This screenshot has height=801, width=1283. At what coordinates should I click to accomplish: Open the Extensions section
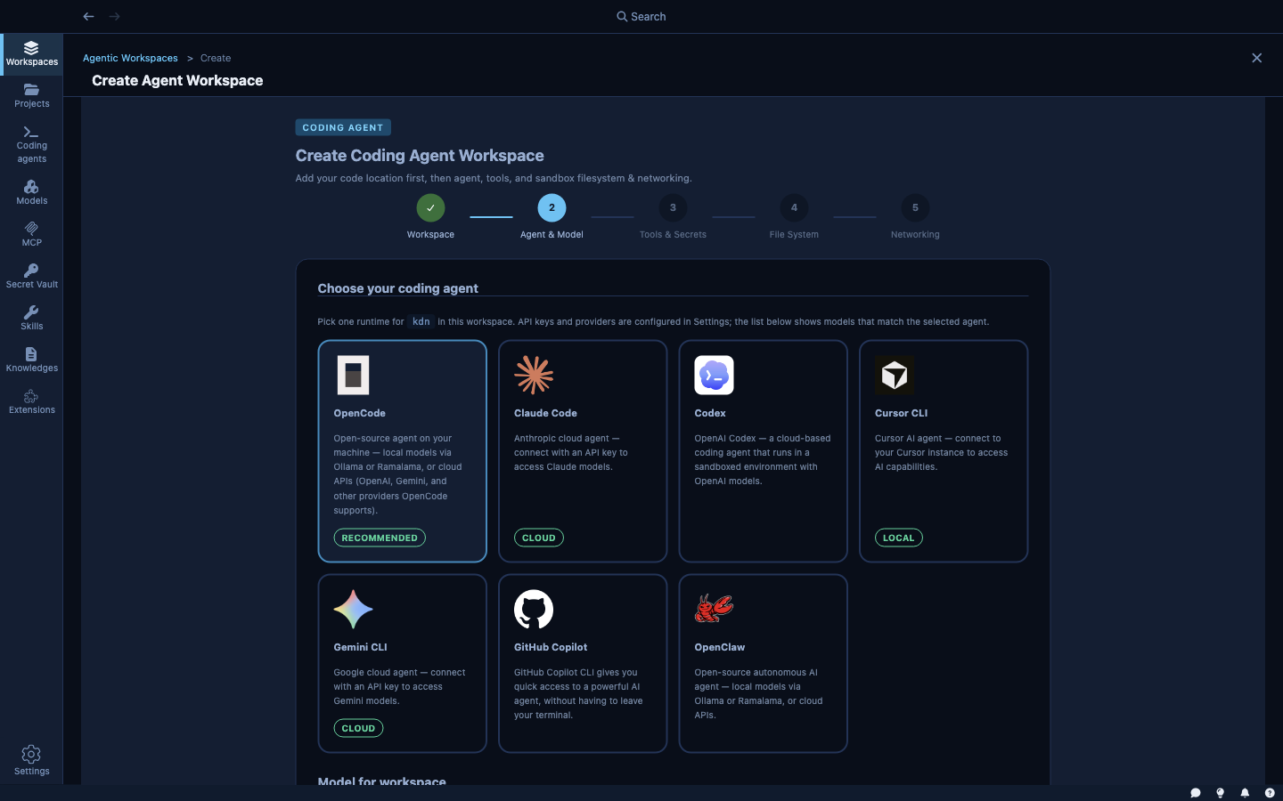pyautogui.click(x=32, y=401)
